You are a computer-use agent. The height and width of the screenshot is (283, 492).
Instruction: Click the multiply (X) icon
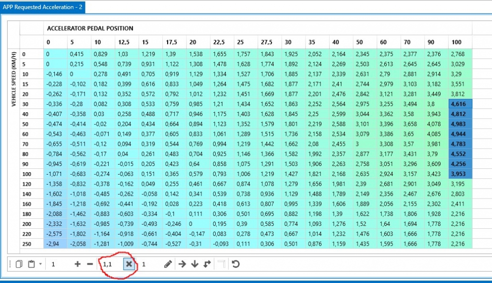tap(129, 264)
